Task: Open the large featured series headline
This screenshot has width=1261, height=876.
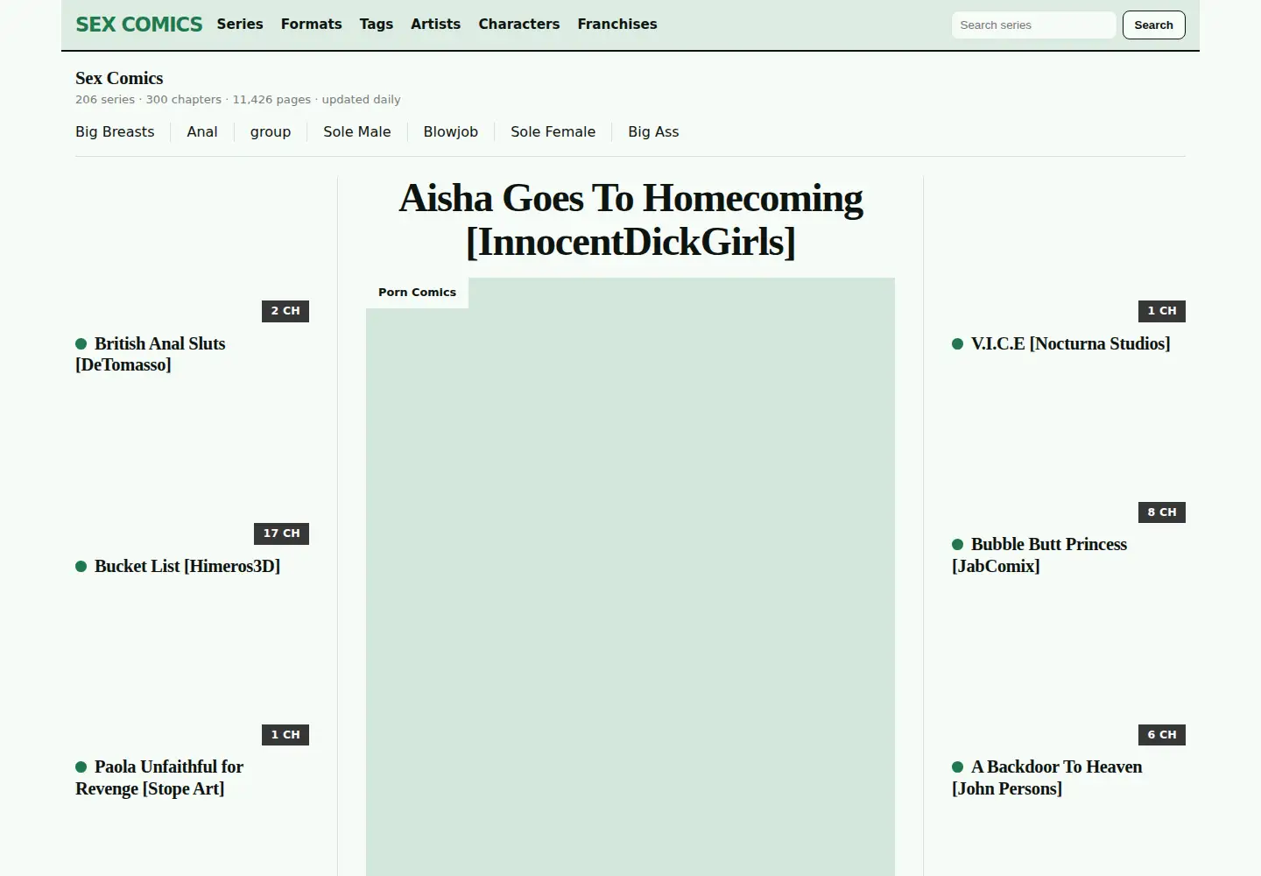Action: (x=630, y=220)
